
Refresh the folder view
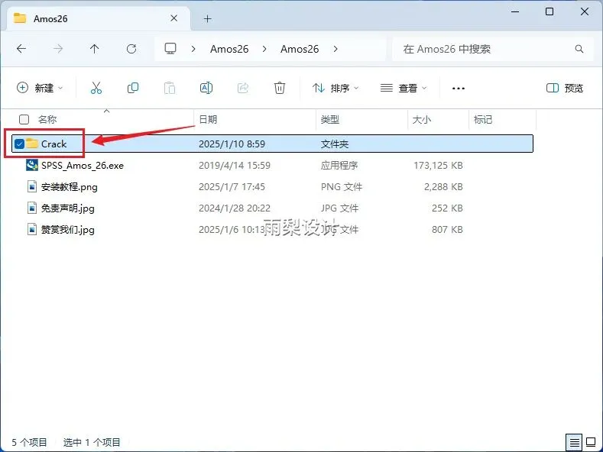(131, 49)
